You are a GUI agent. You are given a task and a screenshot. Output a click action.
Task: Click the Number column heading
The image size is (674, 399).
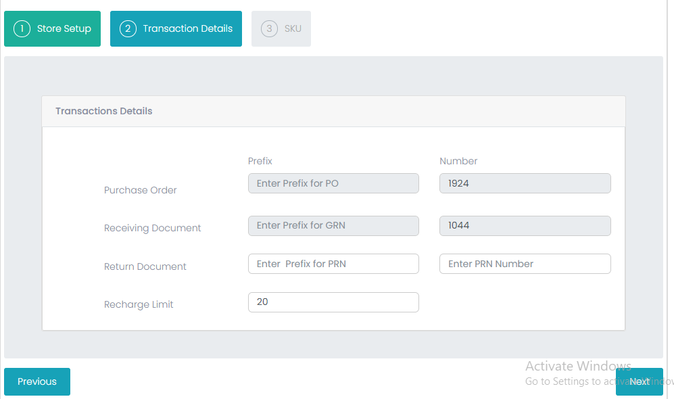pyautogui.click(x=458, y=161)
